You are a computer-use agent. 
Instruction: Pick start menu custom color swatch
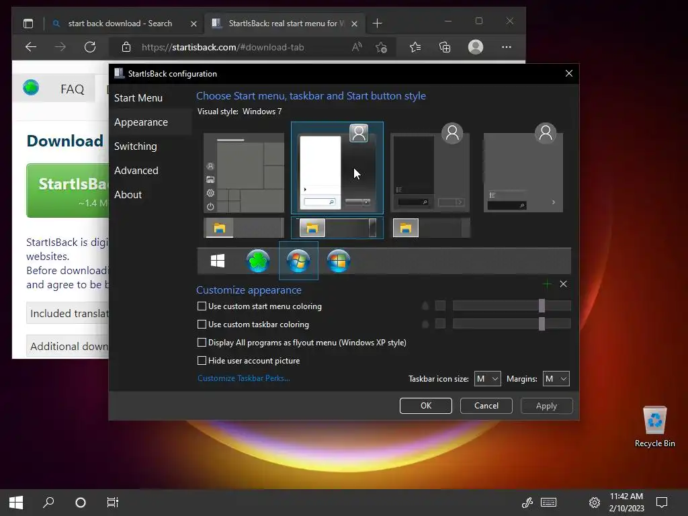click(x=440, y=306)
